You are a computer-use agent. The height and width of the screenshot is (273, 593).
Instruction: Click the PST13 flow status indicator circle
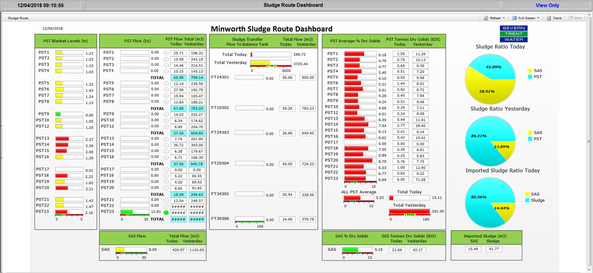(x=166, y=139)
